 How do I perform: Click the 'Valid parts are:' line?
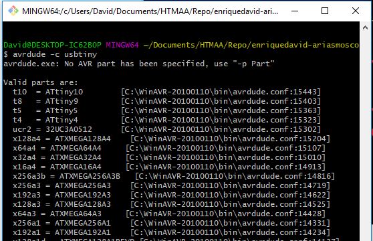40,82
